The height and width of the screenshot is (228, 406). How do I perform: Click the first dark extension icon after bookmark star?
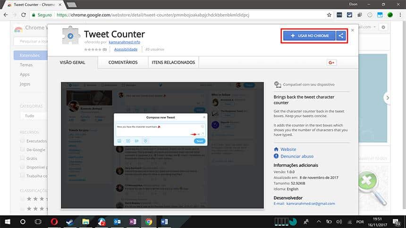pyautogui.click(x=339, y=15)
